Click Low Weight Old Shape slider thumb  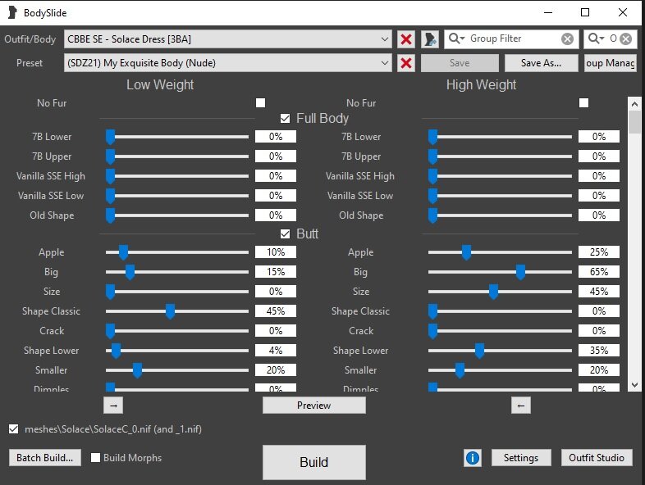(x=110, y=216)
